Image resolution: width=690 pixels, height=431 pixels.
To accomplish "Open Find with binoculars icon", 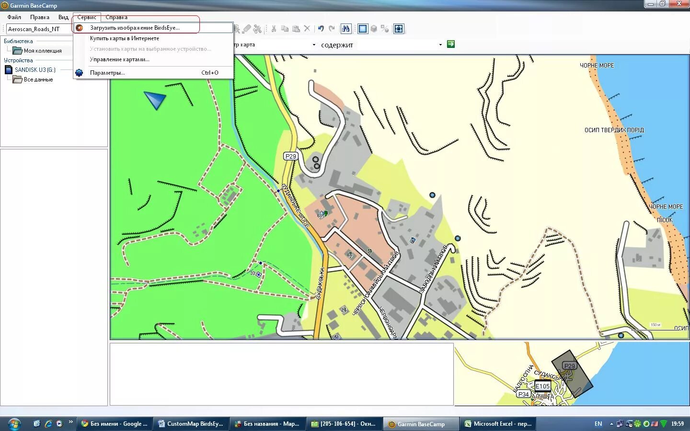I will click(x=346, y=29).
